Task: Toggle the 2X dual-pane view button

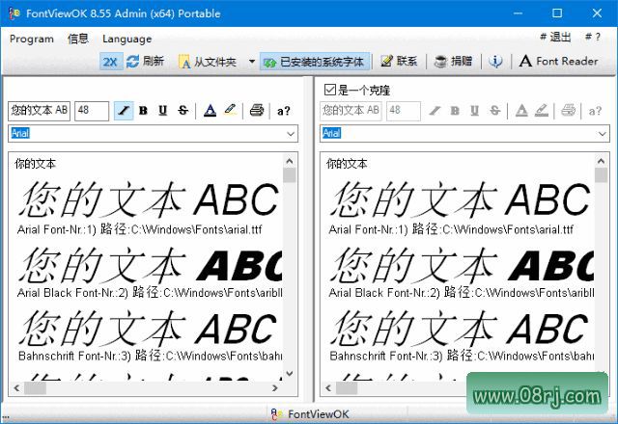Action: [110, 62]
